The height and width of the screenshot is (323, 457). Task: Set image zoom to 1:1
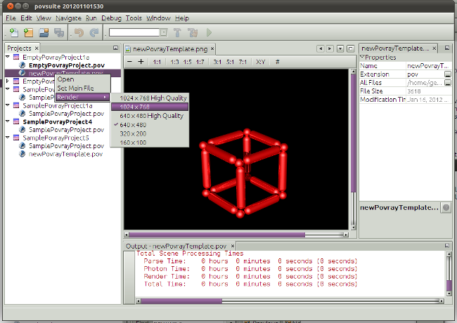tap(157, 62)
